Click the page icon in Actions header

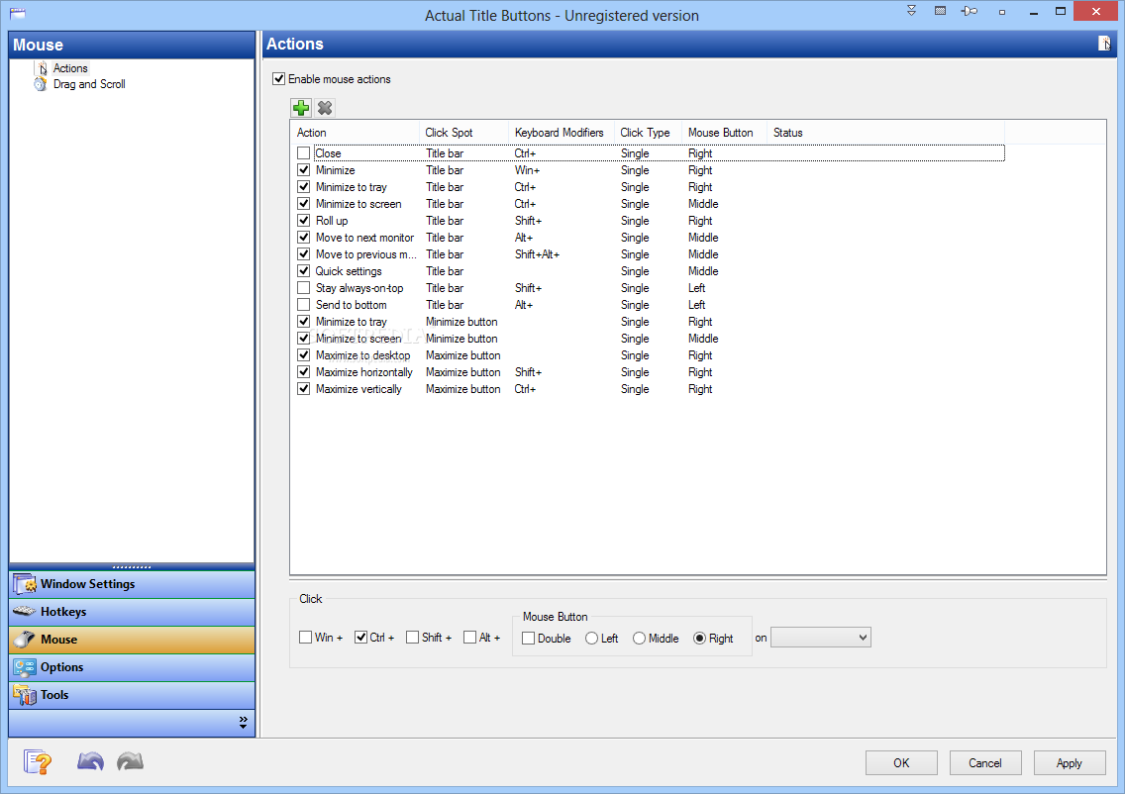tap(1105, 44)
